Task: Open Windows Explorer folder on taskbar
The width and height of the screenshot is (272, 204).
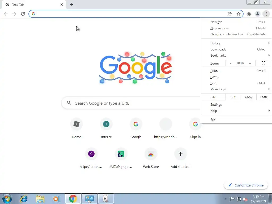Action: pos(40,199)
